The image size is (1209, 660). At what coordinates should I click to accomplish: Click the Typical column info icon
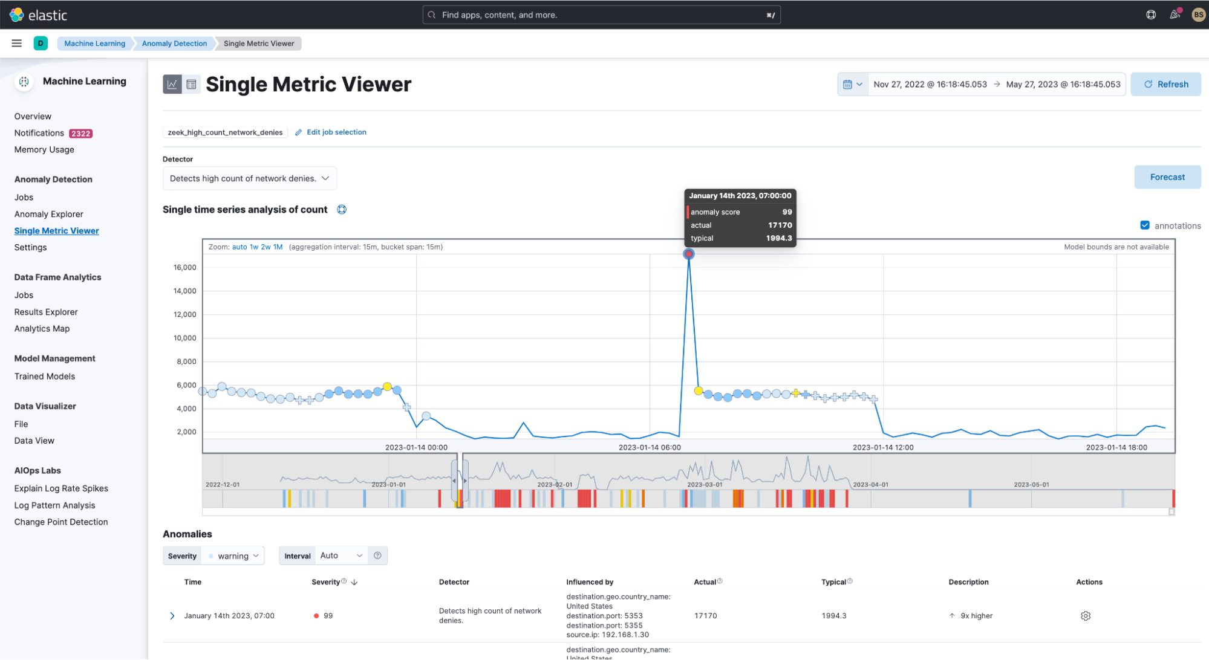(x=850, y=581)
